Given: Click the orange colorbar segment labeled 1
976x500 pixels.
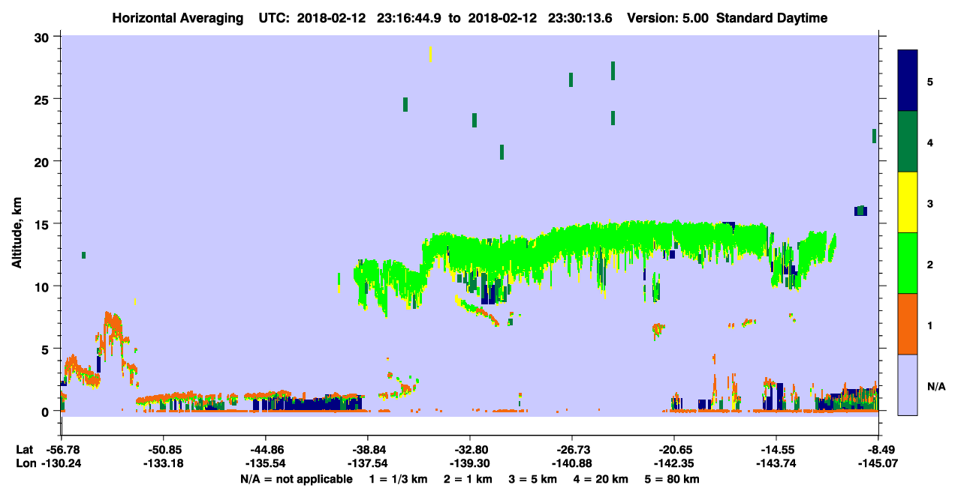Looking at the screenshot, I should click(x=908, y=324).
